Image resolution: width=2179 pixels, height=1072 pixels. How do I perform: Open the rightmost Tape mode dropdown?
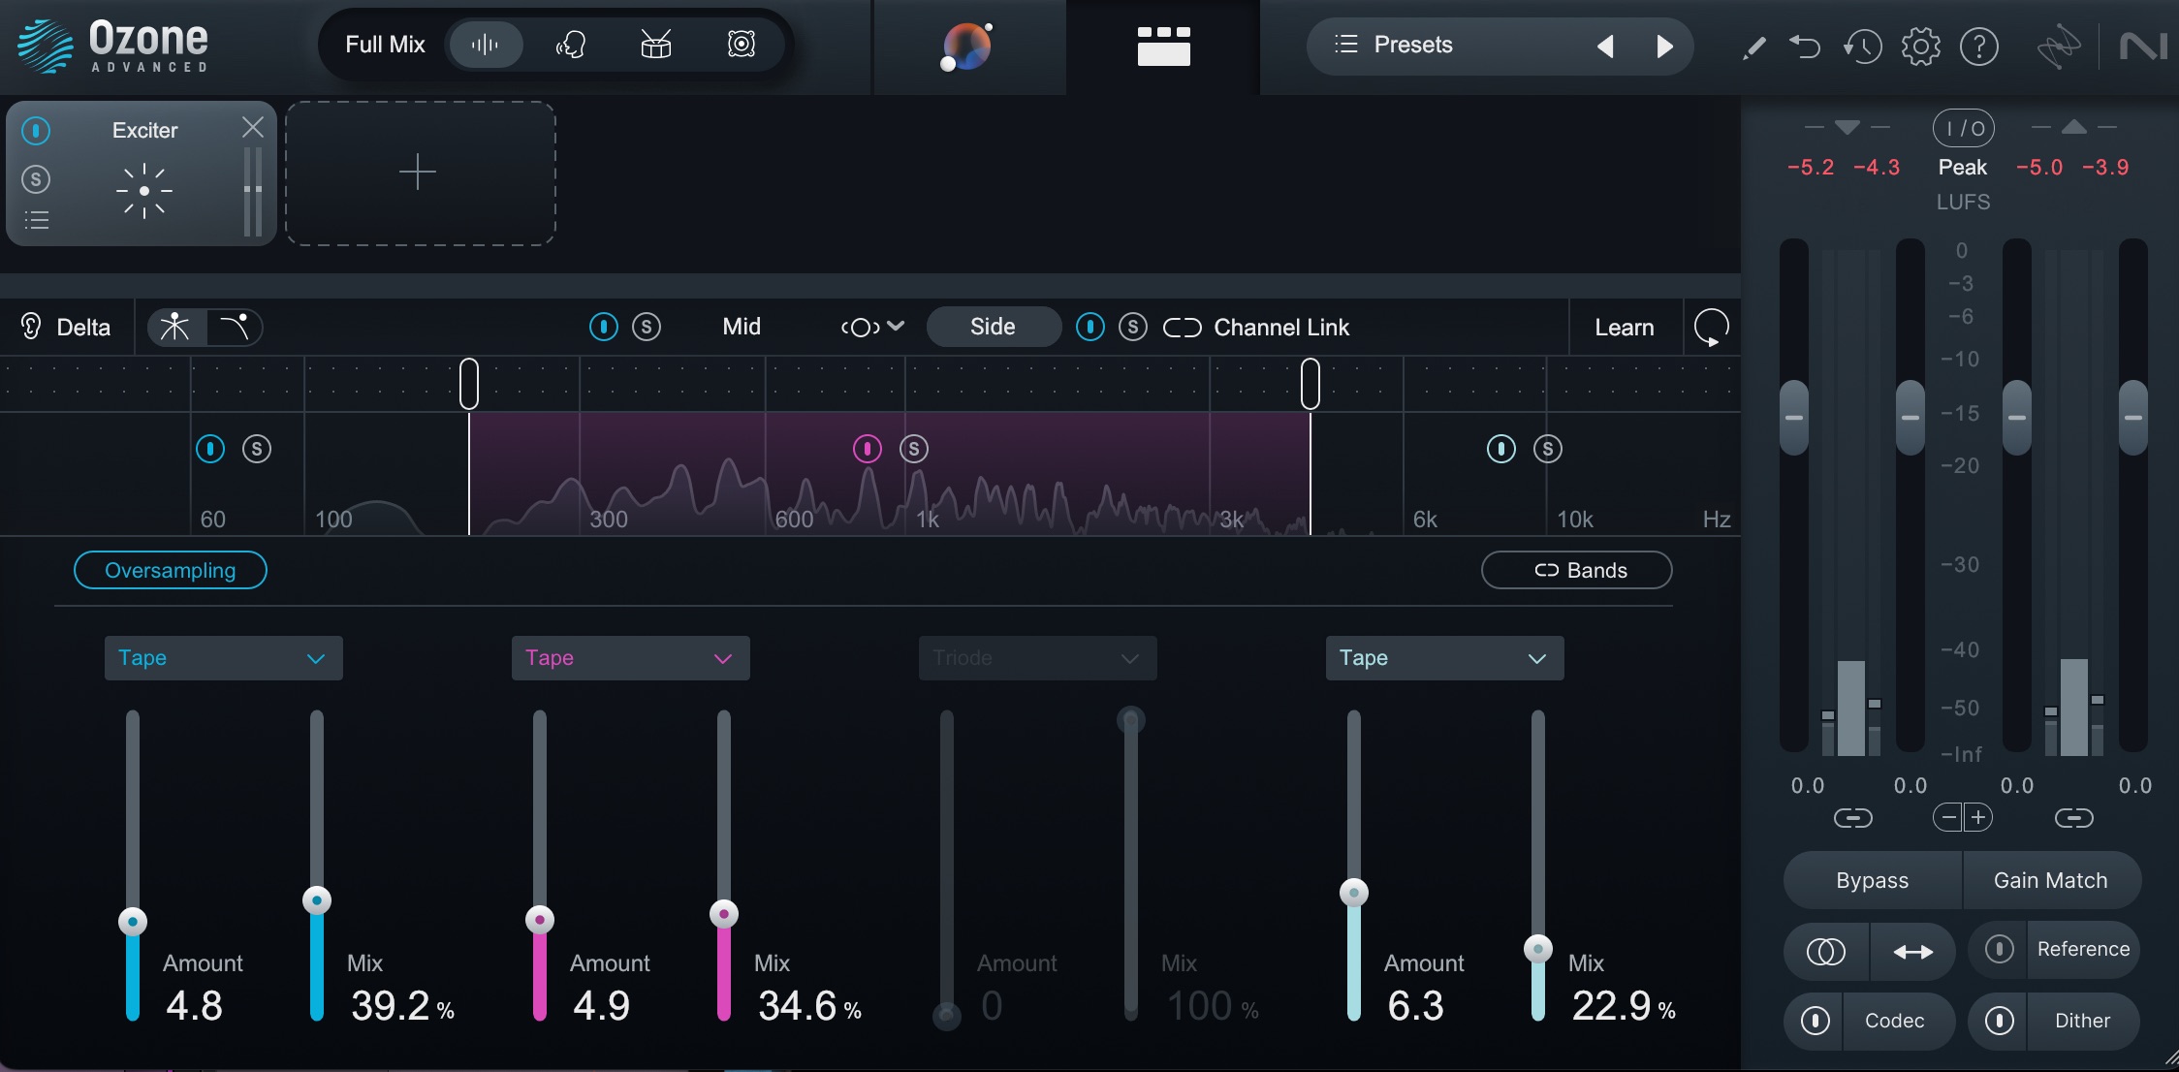point(1445,658)
